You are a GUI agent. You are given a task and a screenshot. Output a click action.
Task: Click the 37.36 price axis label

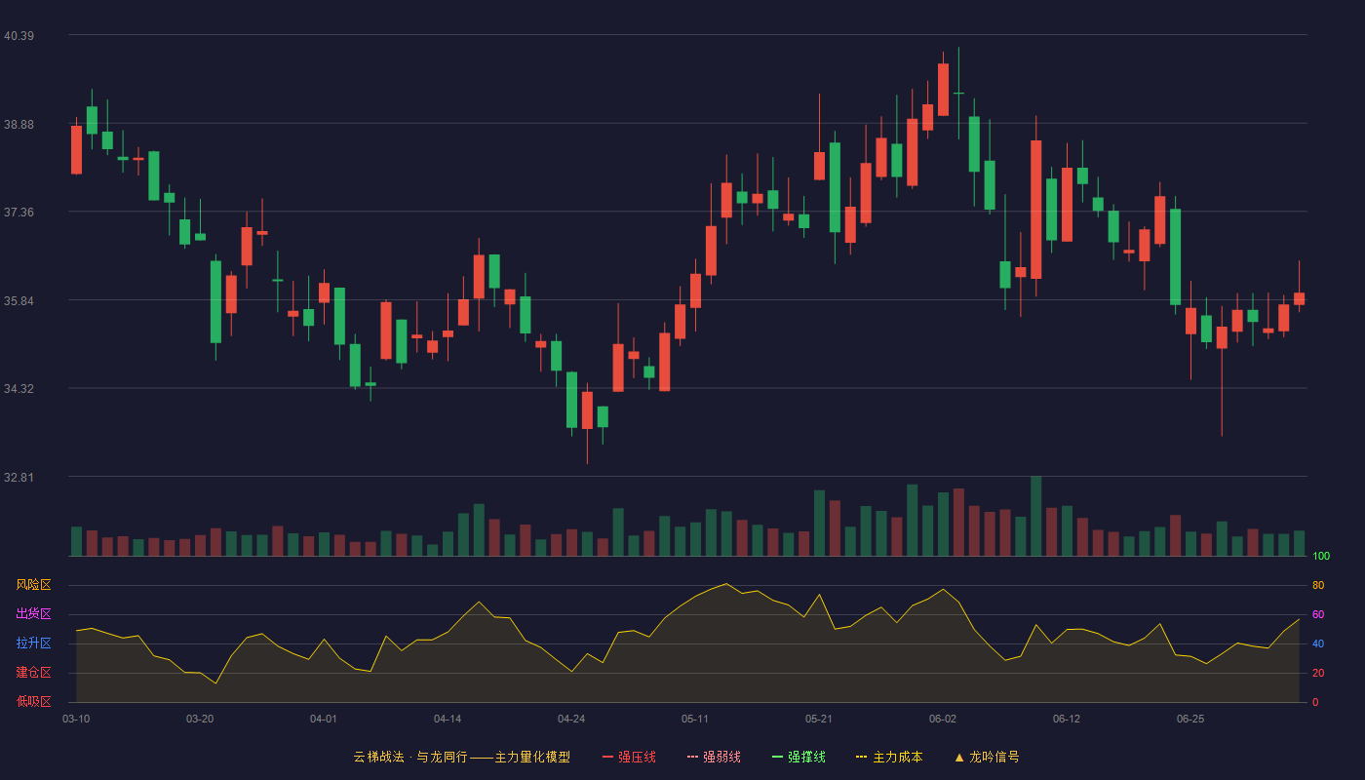pyautogui.click(x=19, y=213)
